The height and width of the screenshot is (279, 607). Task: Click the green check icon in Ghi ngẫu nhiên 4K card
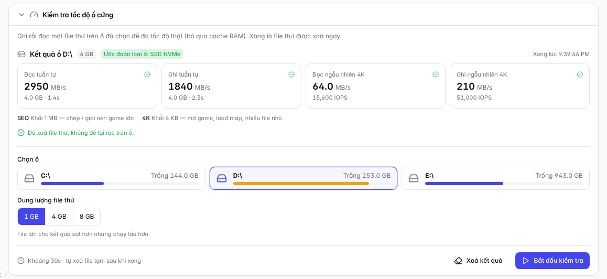tap(580, 74)
